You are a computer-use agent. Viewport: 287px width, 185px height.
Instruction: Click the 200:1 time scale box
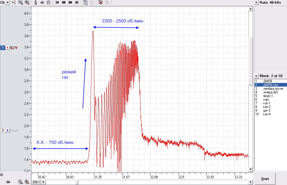tap(36, 182)
